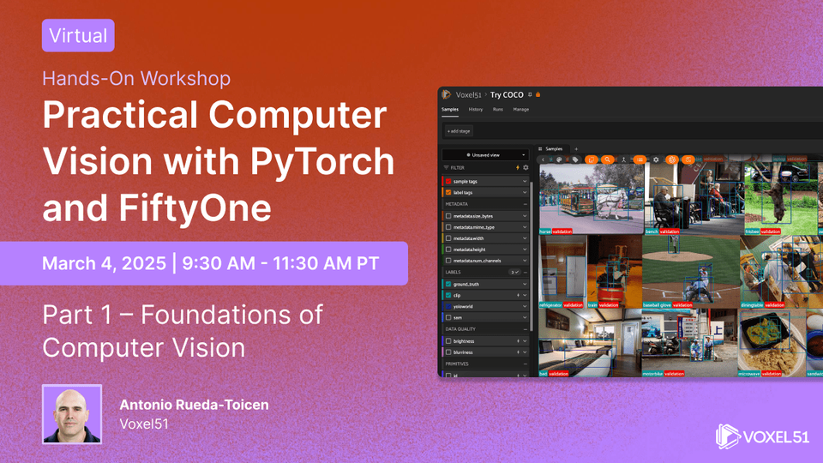This screenshot has width=823, height=463.
Task: Enable the metadata.width checkbox
Action: click(x=448, y=238)
